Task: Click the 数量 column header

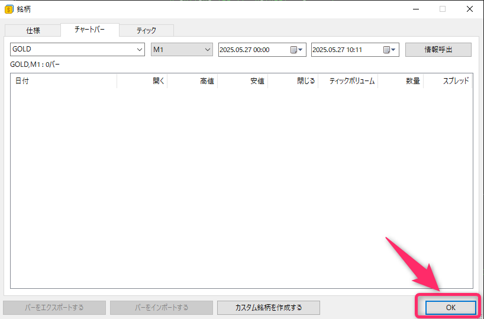Action: pos(401,81)
